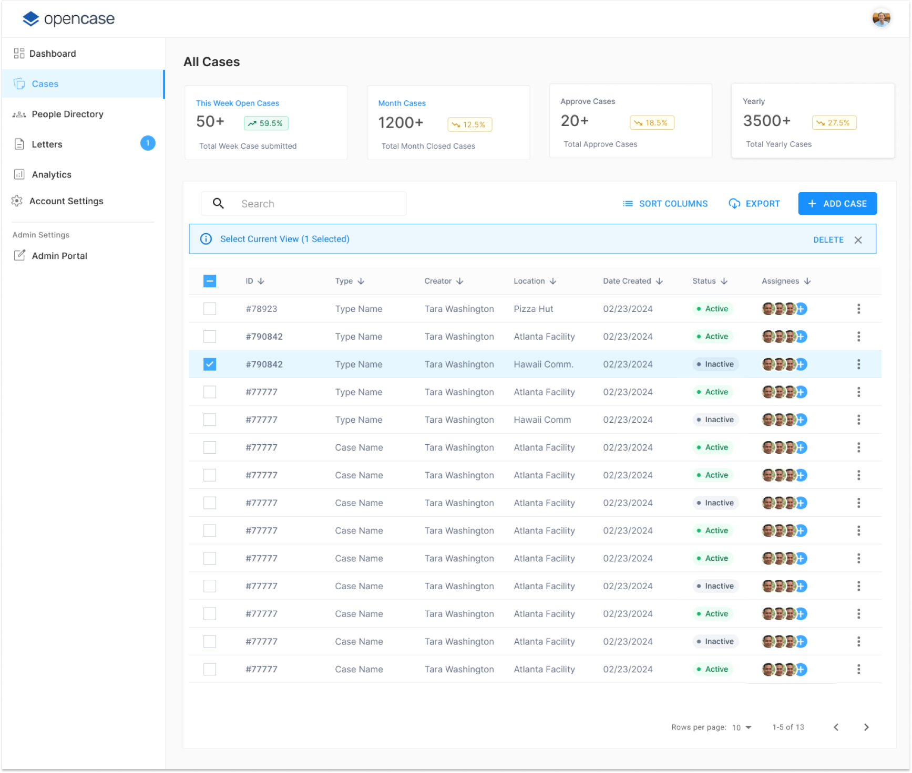912x773 pixels.
Task: Click the Approve Cases card
Action: pyautogui.click(x=631, y=121)
